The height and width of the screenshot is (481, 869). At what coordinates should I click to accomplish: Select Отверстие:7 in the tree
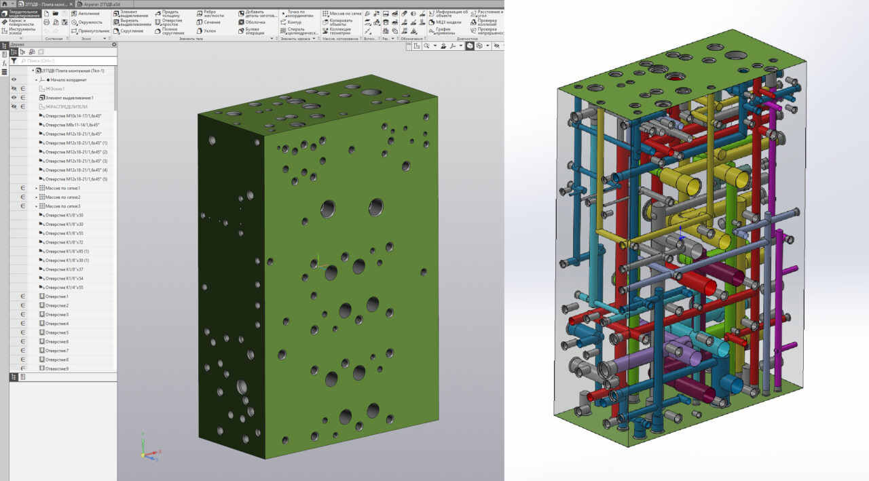[54, 351]
